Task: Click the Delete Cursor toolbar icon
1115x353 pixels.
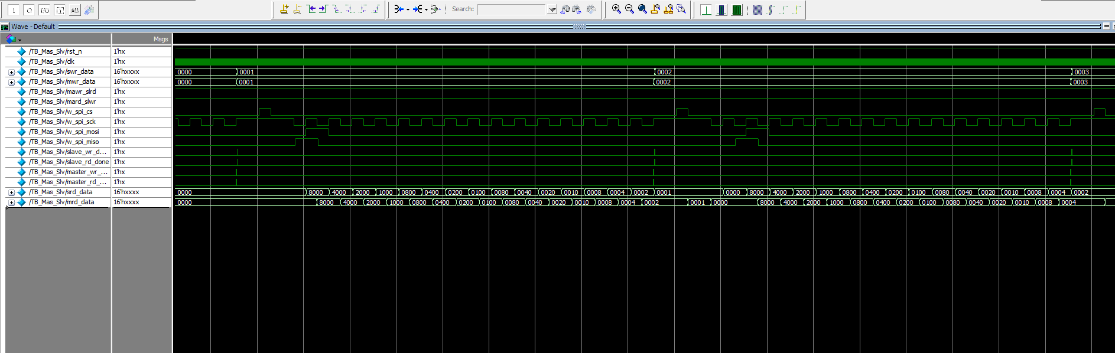Action: [x=297, y=9]
